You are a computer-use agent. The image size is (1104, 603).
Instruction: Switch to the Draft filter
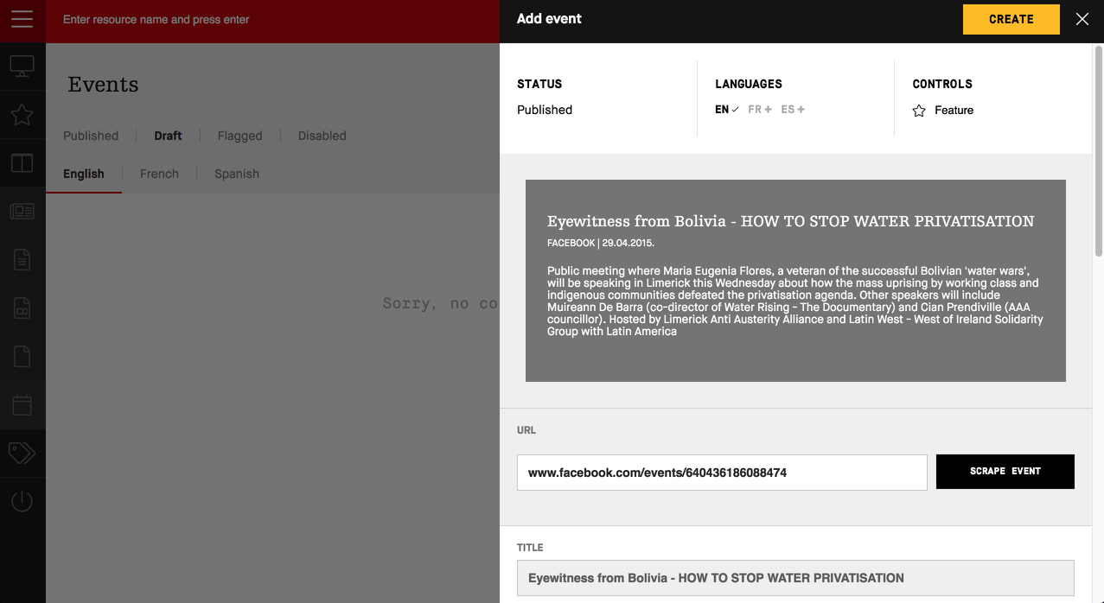pos(168,136)
